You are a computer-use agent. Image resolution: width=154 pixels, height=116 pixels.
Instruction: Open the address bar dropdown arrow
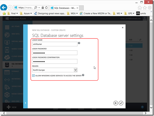pos(39,8)
